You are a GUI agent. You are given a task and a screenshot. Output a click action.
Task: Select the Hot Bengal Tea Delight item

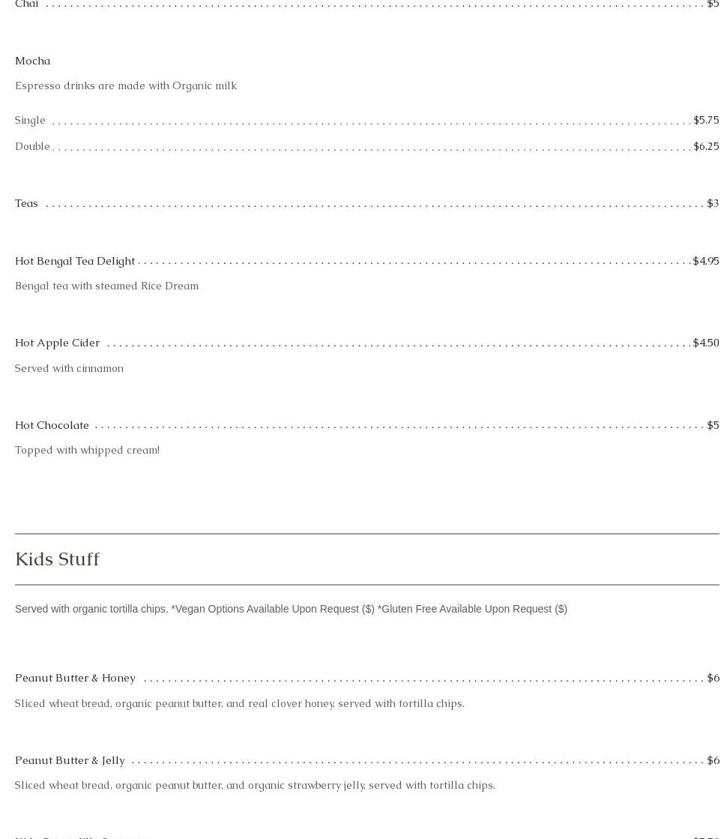tap(75, 261)
